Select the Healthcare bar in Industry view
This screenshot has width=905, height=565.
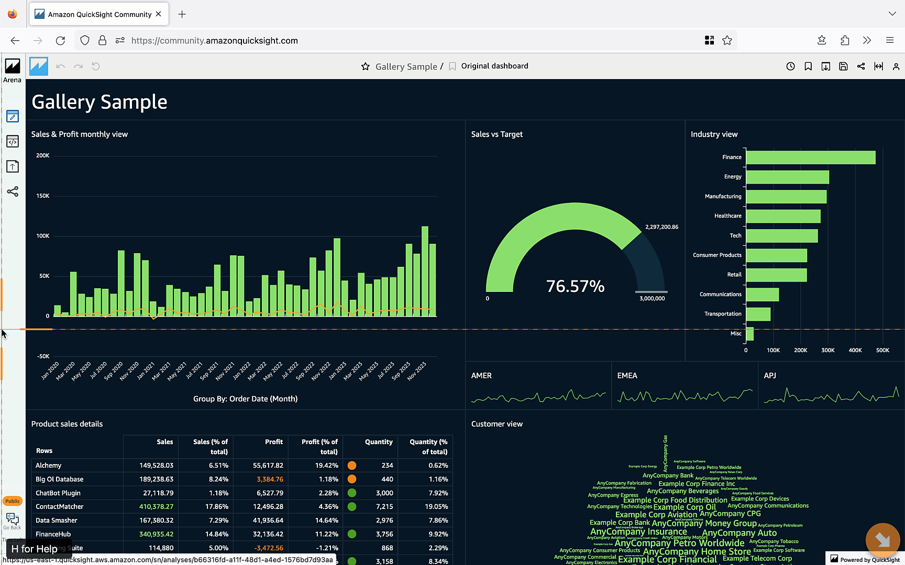783,216
